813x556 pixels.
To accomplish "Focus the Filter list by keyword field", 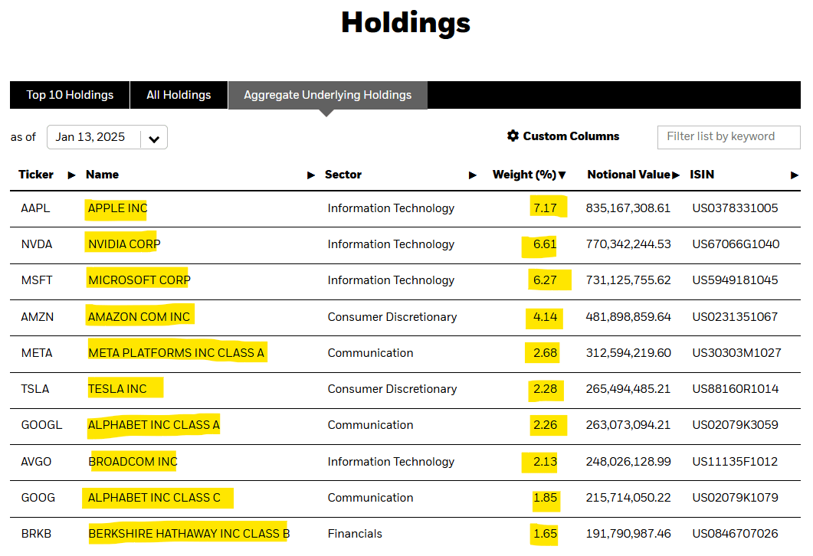I will (x=728, y=137).
